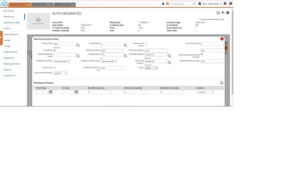
Task: Open Statistics in the sidebar
Action: point(8,70)
